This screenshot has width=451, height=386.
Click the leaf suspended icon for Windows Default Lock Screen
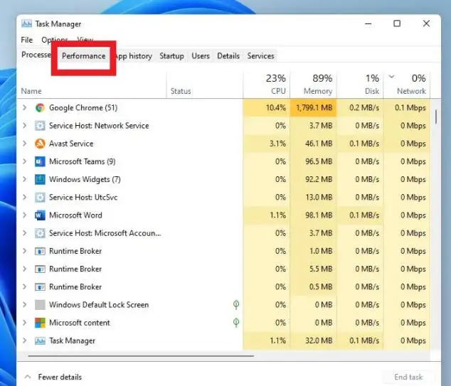[236, 305]
